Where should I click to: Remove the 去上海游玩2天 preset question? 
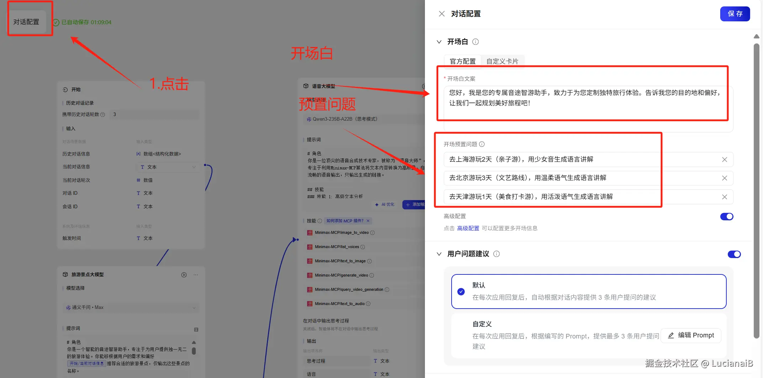(724, 159)
